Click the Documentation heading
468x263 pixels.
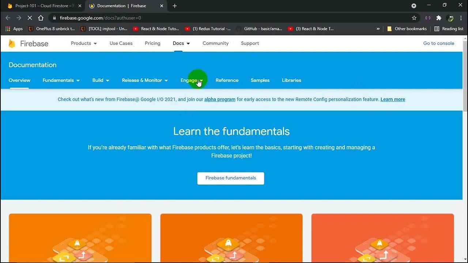[x=33, y=65]
